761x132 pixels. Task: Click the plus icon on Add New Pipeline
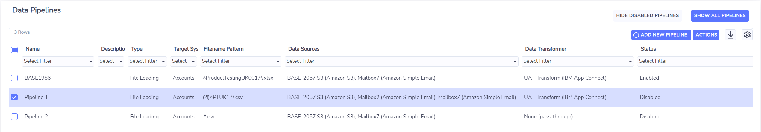pyautogui.click(x=636, y=35)
